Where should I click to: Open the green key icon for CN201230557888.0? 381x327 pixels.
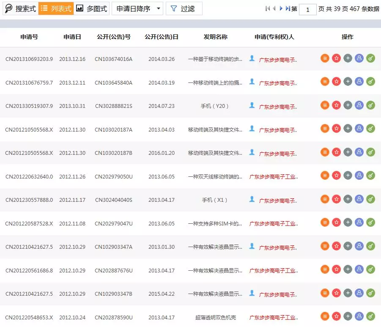tap(370, 198)
